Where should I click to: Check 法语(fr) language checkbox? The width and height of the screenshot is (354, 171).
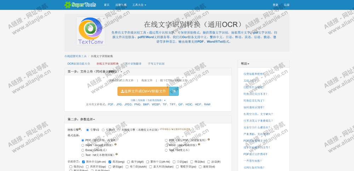point(209,162)
